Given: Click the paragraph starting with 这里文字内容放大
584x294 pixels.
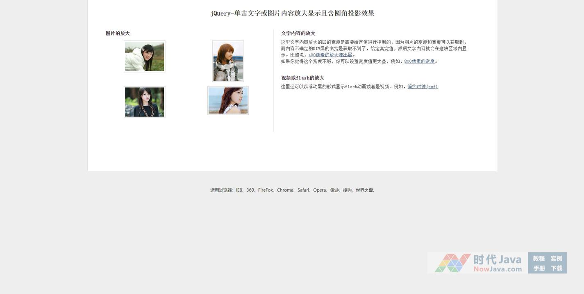Looking at the screenshot, I should point(373,48).
